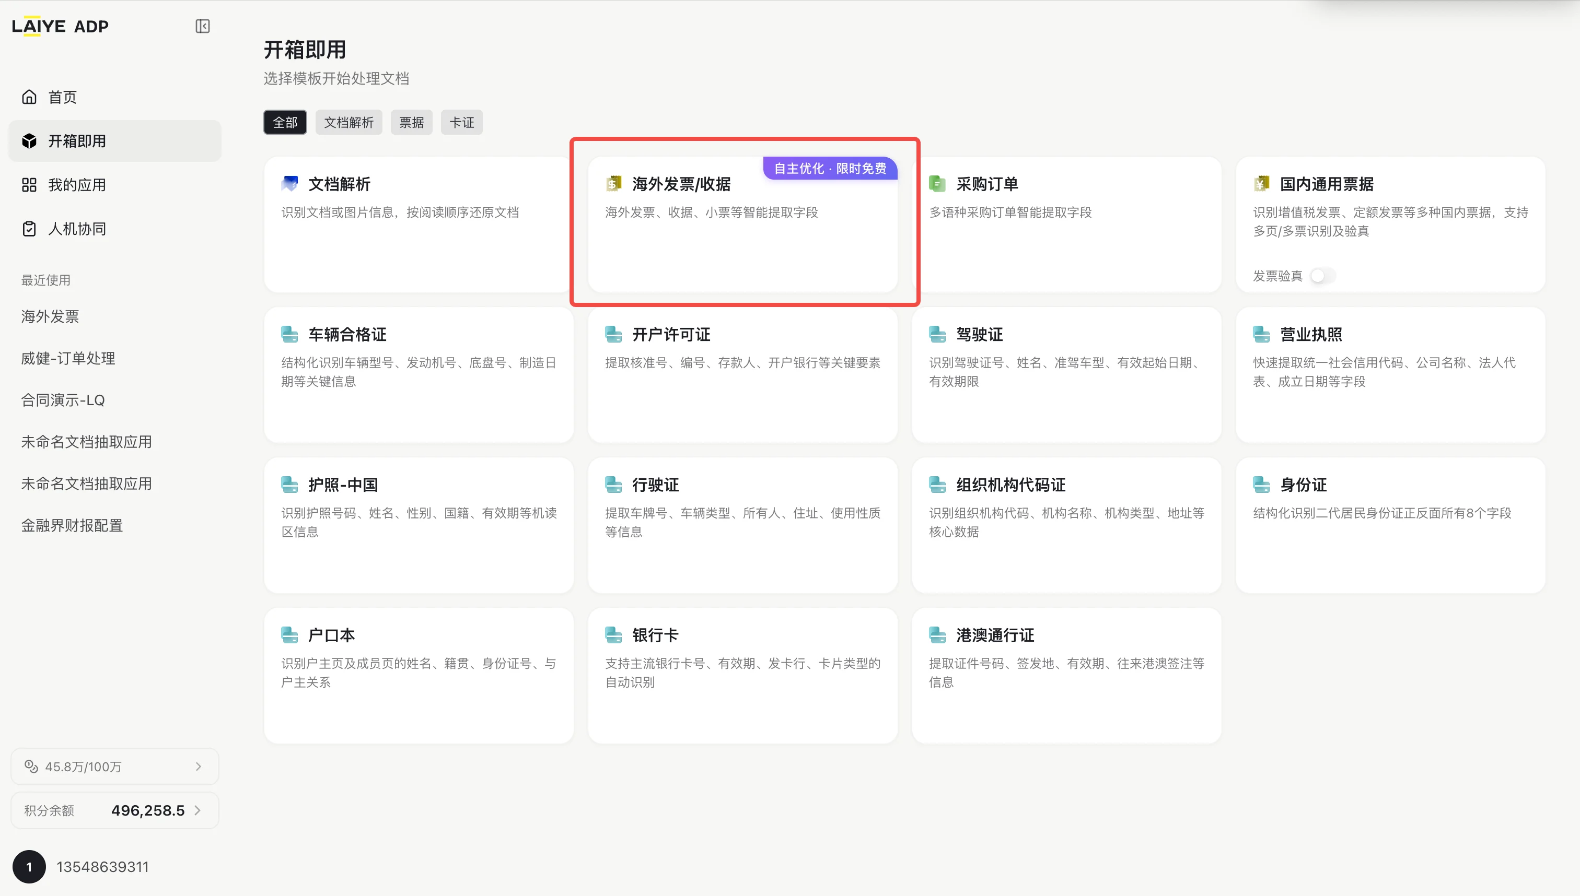The image size is (1580, 896).
Task: Click the subtitle 选择模板开始处理文档
Action: point(336,78)
